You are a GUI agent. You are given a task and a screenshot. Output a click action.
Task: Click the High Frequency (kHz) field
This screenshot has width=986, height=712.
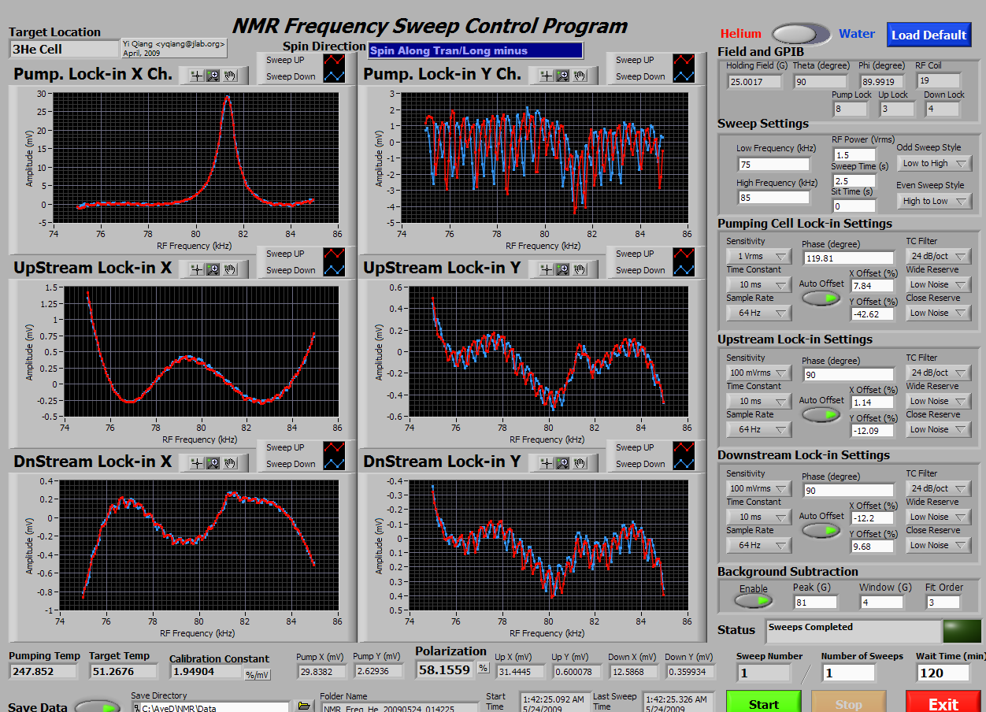coord(774,198)
